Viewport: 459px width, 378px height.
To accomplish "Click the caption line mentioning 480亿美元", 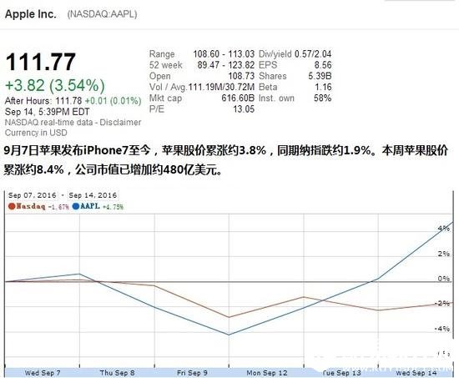I will (113, 169).
